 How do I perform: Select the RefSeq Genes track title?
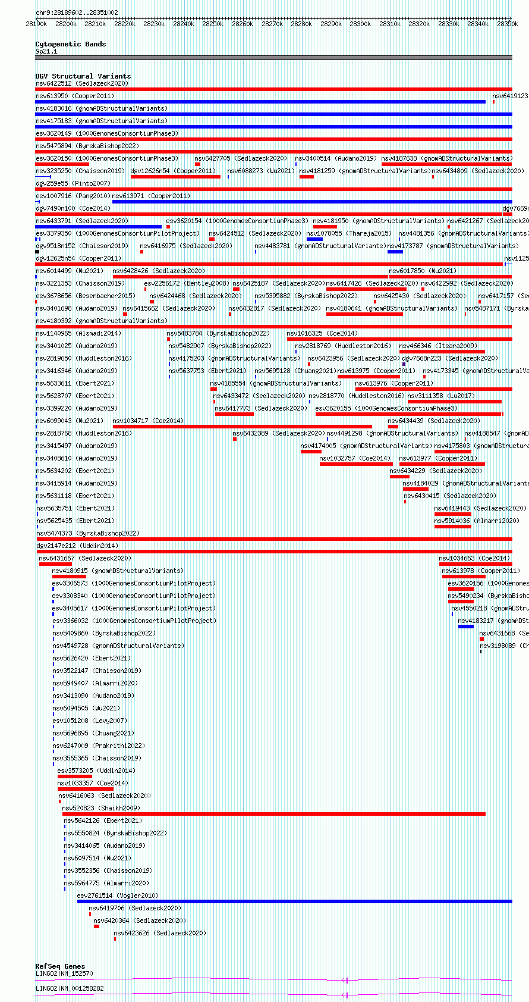pos(61,966)
